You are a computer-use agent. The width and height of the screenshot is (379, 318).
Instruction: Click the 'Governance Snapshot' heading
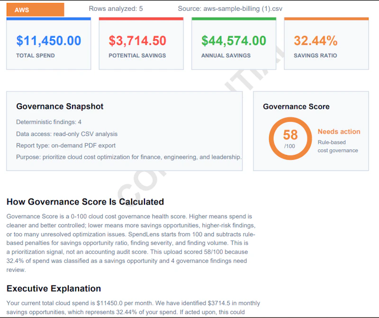point(60,106)
